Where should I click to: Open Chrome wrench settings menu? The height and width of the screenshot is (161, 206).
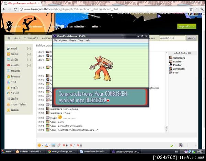pyautogui.click(x=202, y=9)
